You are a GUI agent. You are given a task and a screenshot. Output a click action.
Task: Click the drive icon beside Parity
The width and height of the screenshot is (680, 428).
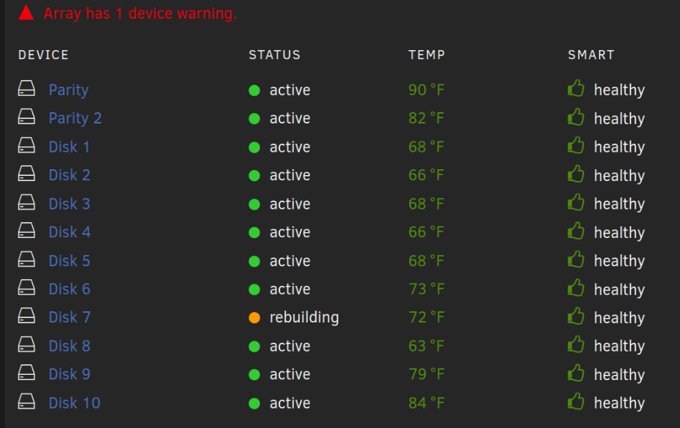point(26,88)
